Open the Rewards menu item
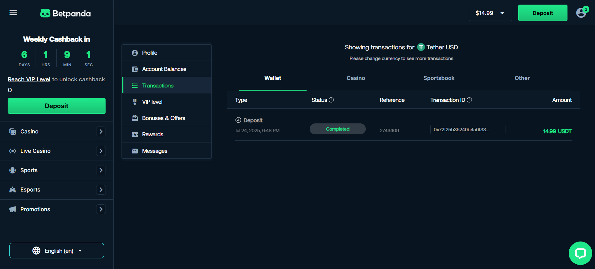 coord(167,134)
